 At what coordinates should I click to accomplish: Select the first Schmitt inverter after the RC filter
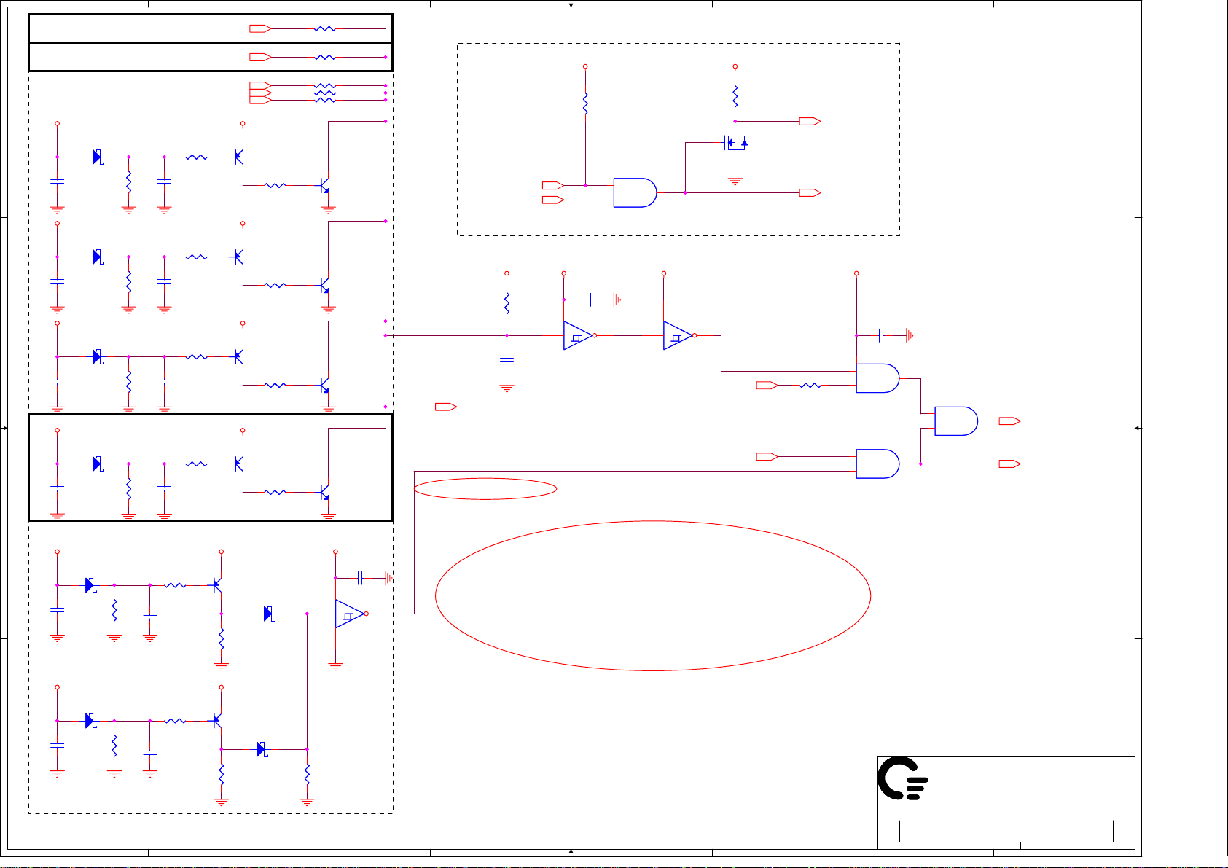pyautogui.click(x=579, y=335)
